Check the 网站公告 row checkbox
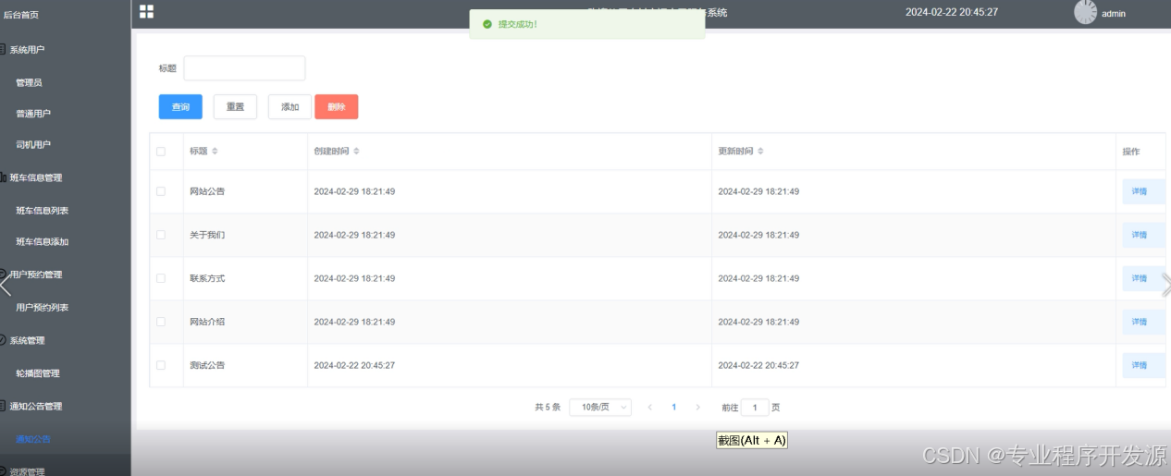The height and width of the screenshot is (476, 1171). 161,191
